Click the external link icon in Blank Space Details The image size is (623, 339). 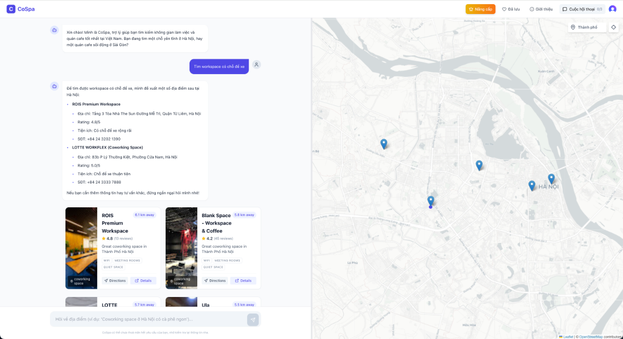point(237,280)
